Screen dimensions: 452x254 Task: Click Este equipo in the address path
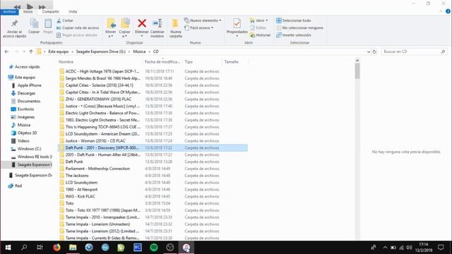coord(58,52)
